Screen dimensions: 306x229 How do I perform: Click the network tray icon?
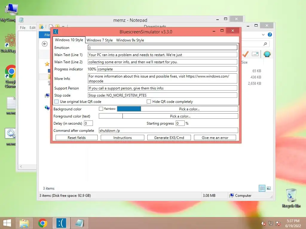coord(271,223)
